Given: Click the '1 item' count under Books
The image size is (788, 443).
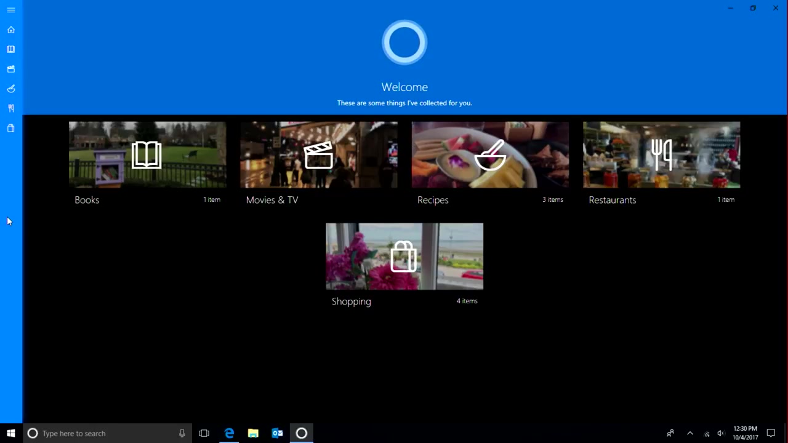Looking at the screenshot, I should coord(212,199).
